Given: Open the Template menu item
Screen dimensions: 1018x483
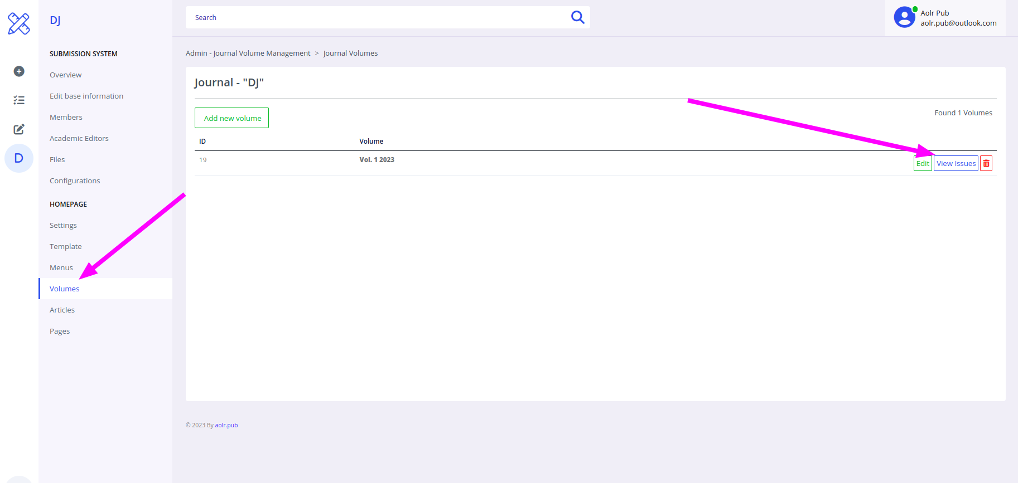Looking at the screenshot, I should pos(65,246).
